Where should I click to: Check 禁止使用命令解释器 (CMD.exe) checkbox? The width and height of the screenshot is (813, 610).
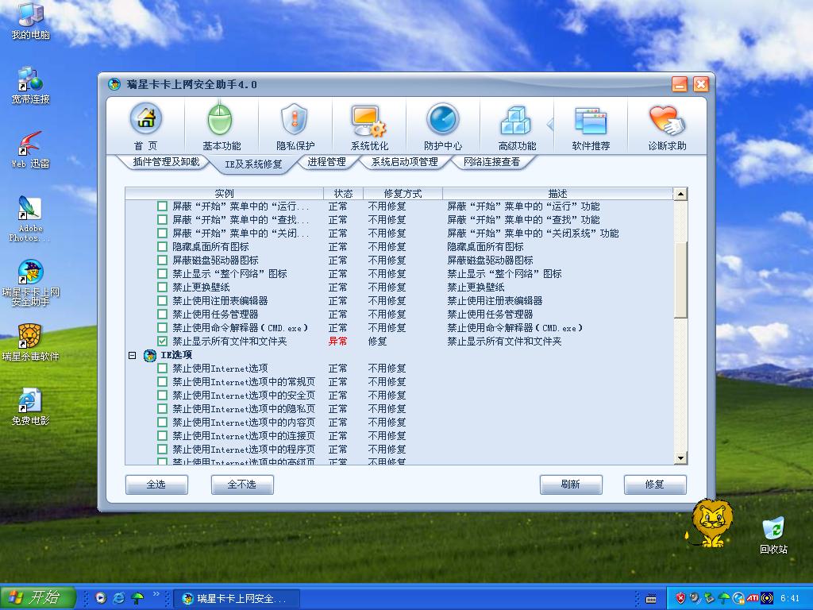[162, 328]
